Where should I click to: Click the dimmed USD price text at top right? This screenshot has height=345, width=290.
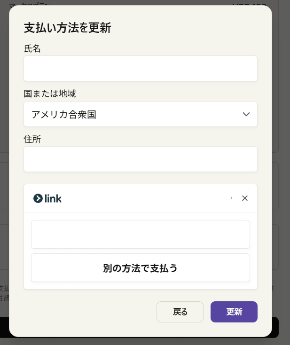point(250,4)
